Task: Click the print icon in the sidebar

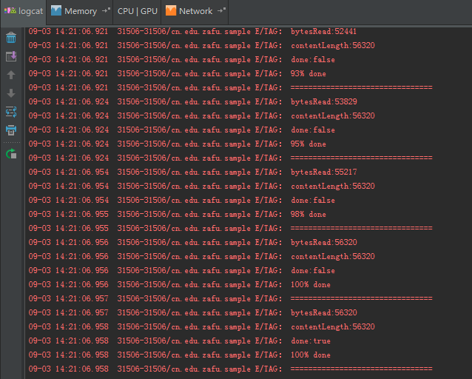Action: 11,130
